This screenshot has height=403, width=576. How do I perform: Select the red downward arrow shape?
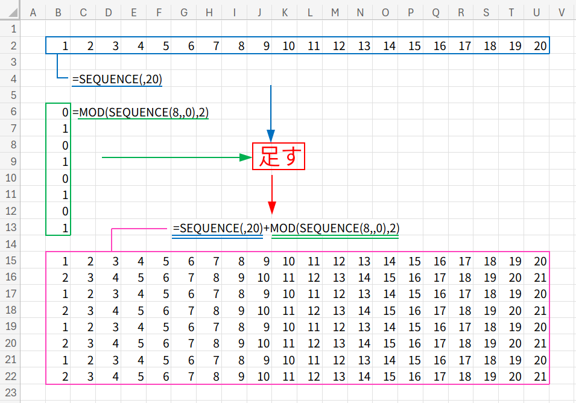pos(272,193)
